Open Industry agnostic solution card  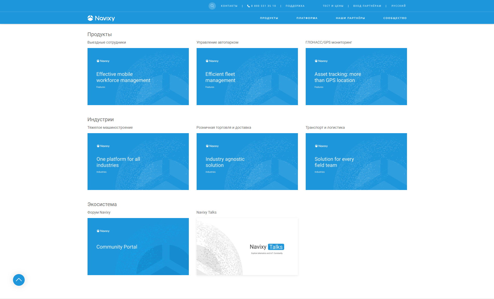(247, 161)
